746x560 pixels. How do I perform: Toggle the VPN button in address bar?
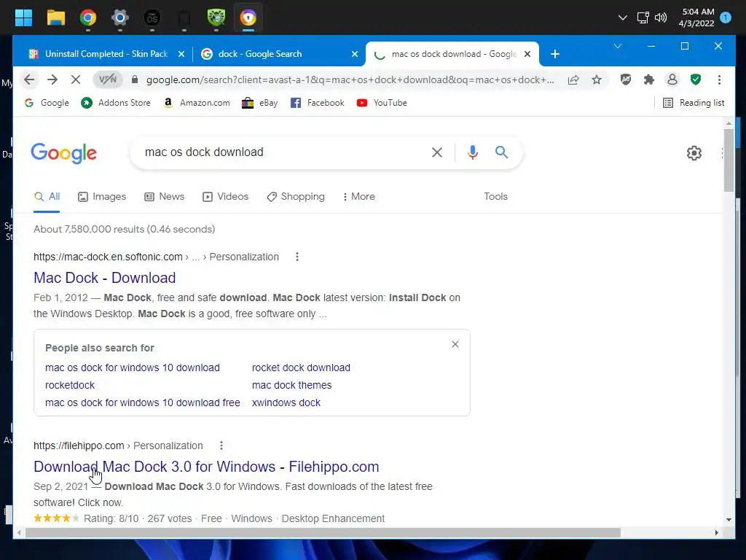[x=108, y=79]
